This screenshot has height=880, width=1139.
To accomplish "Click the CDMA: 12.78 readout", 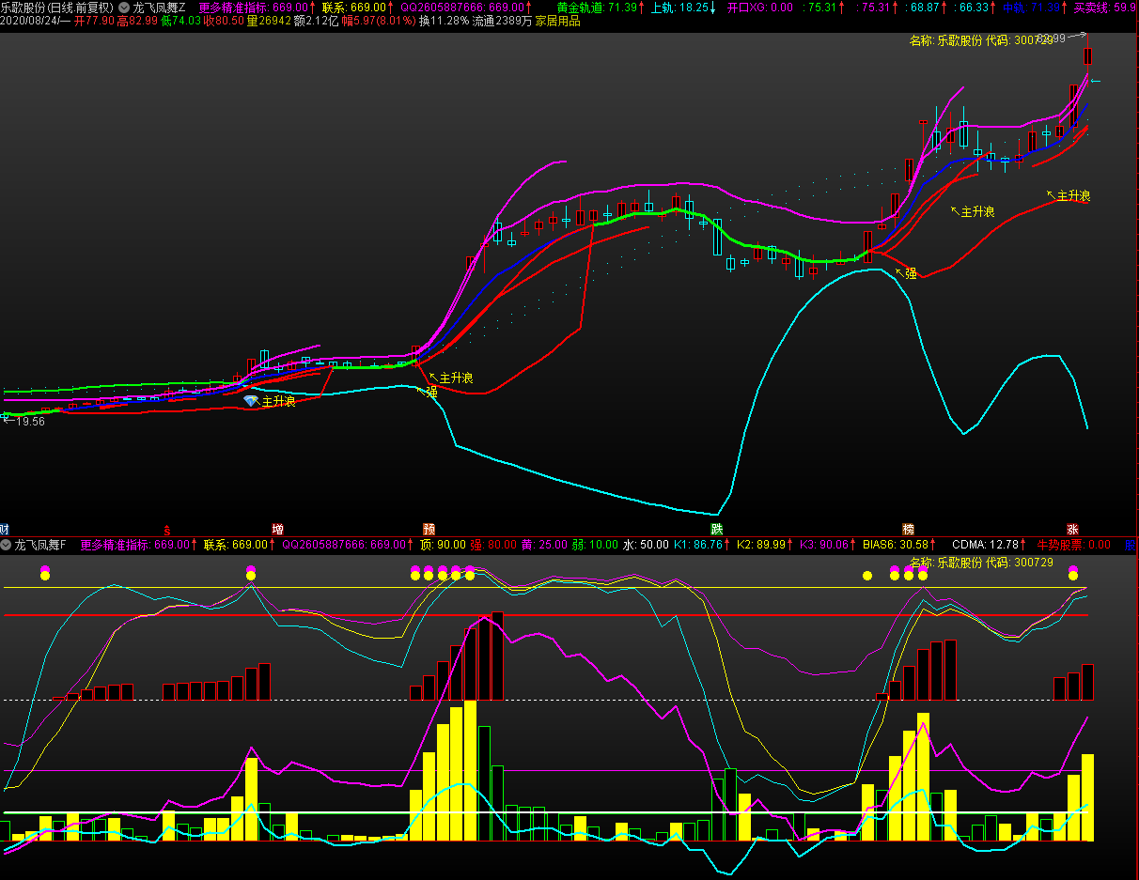I will click(x=986, y=545).
